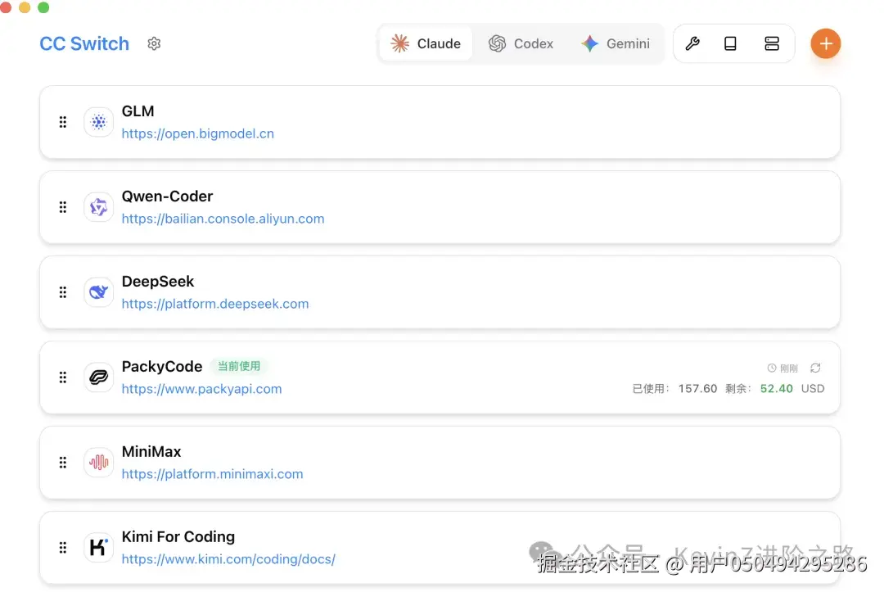Click the remaining balance 52.40

pos(776,388)
